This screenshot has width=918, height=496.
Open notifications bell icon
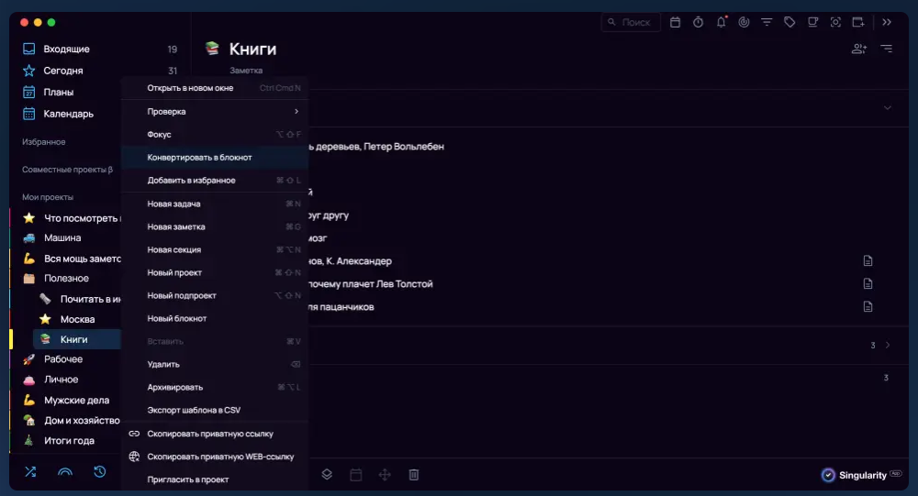(x=721, y=22)
